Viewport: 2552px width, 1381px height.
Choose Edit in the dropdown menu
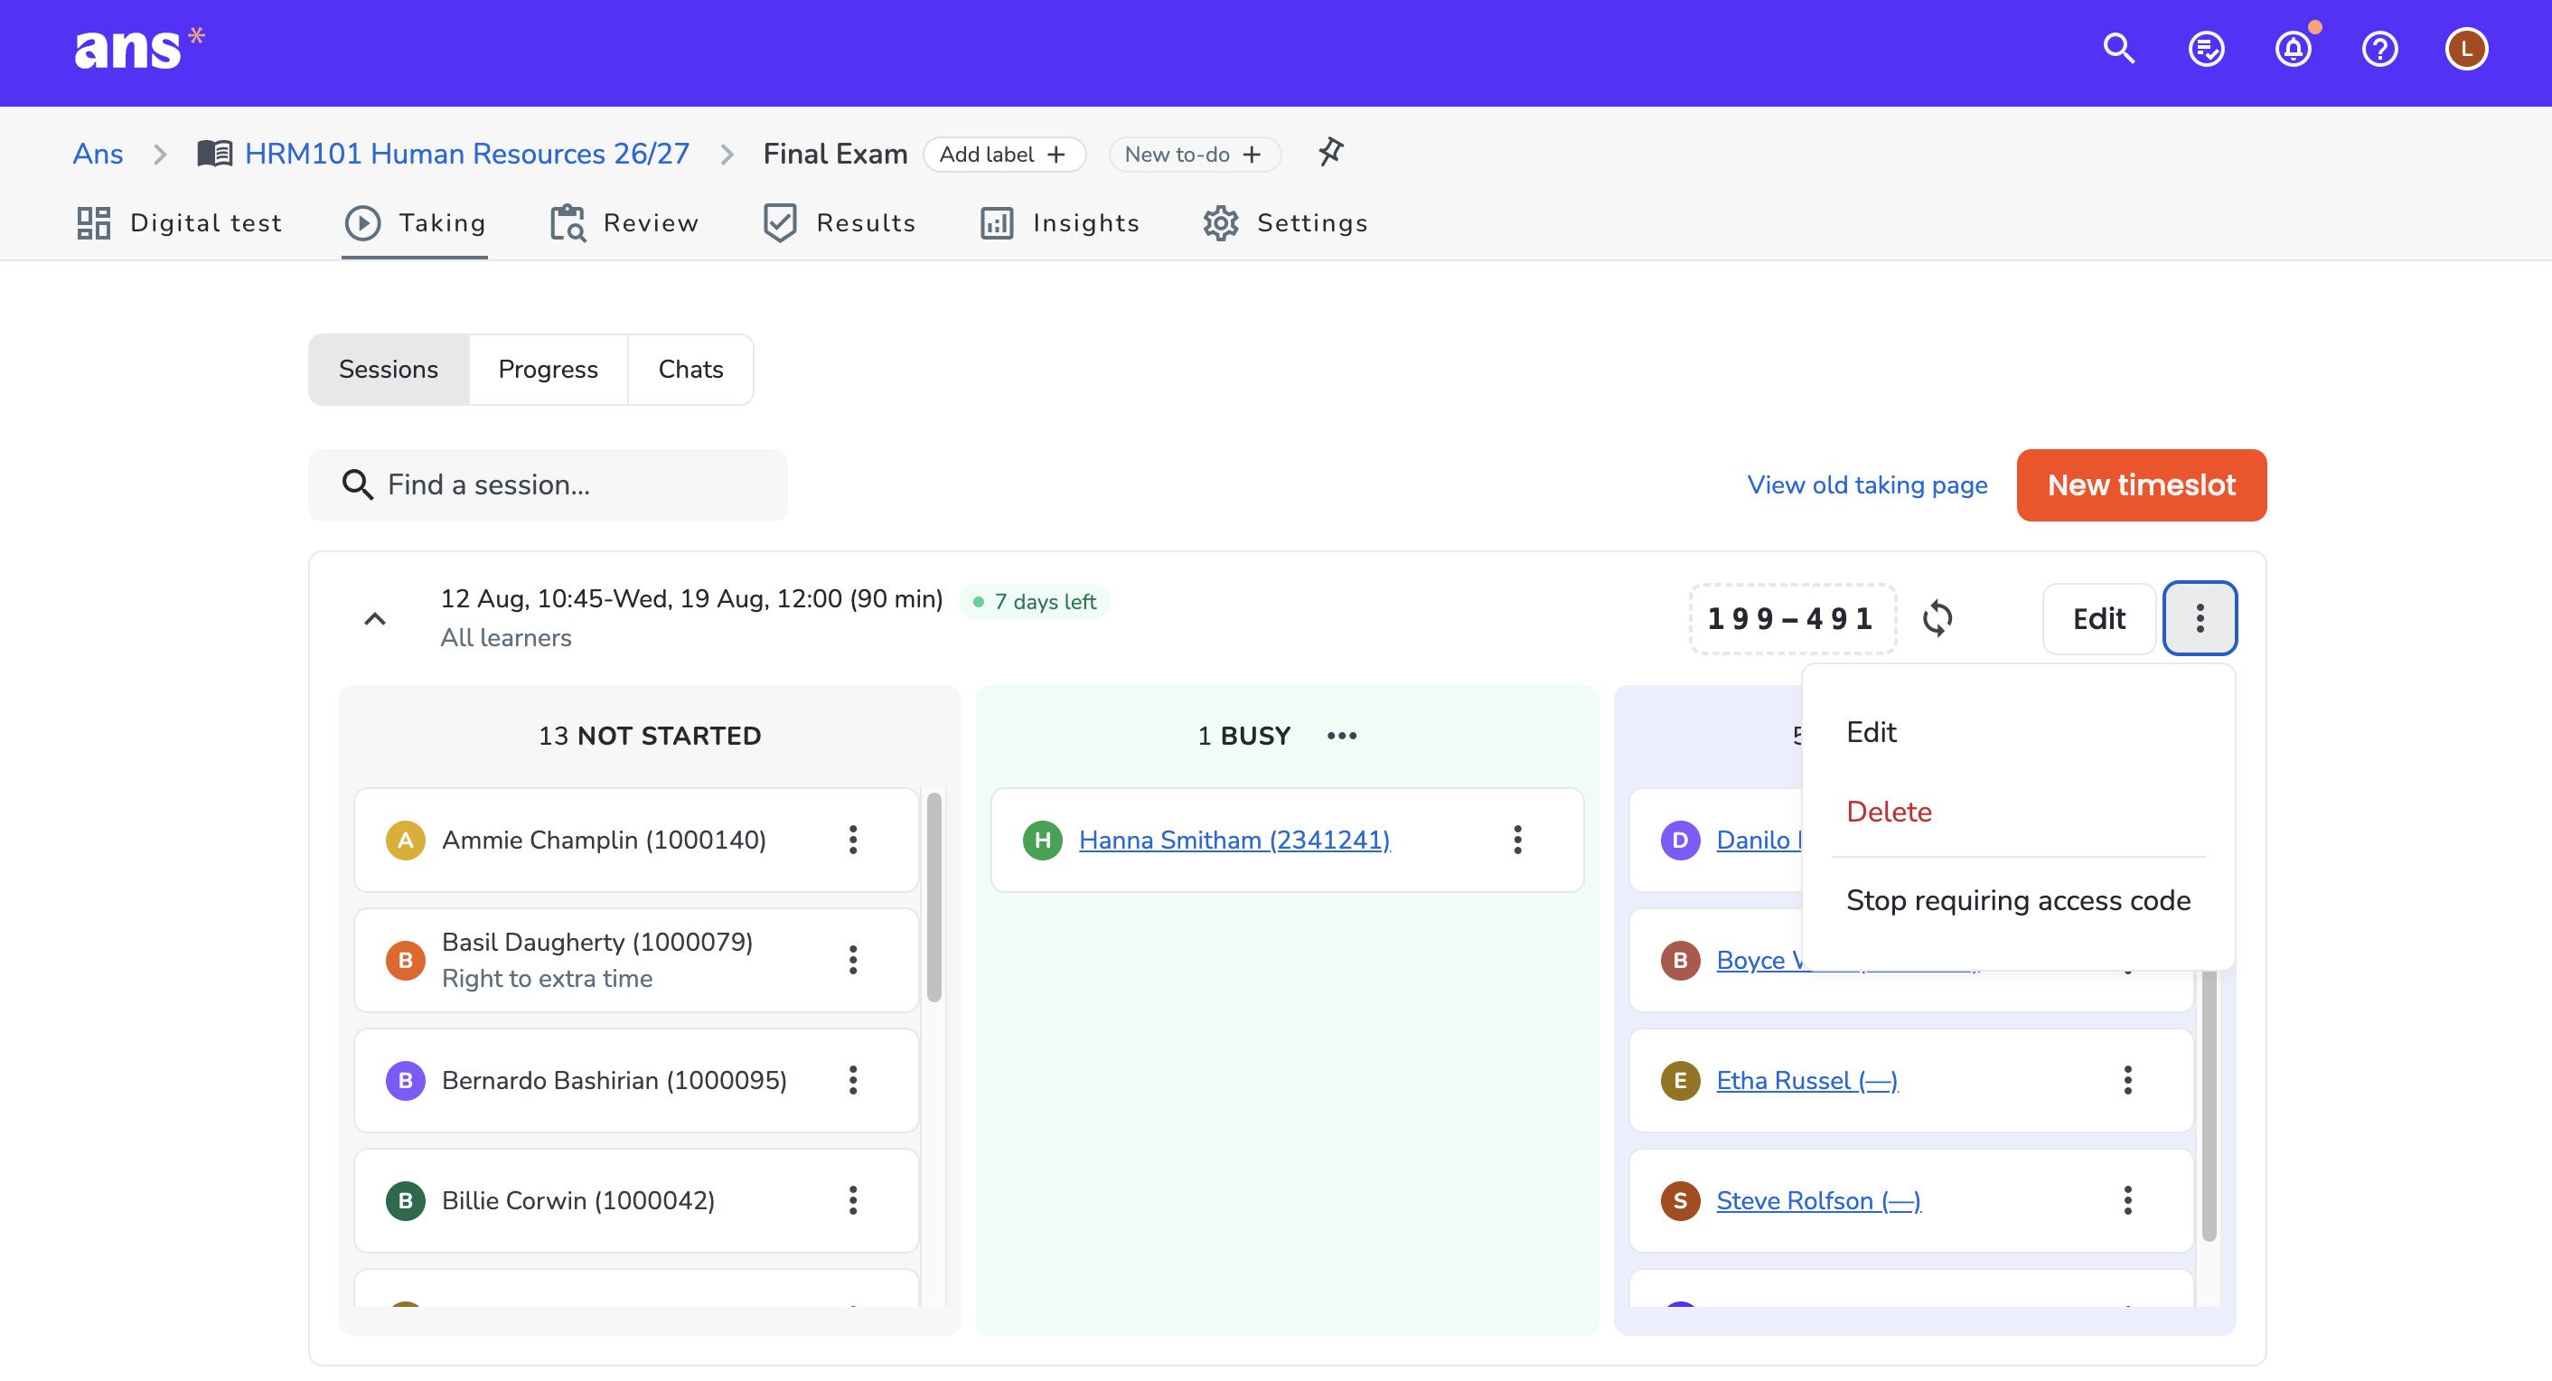[x=2018, y=732]
